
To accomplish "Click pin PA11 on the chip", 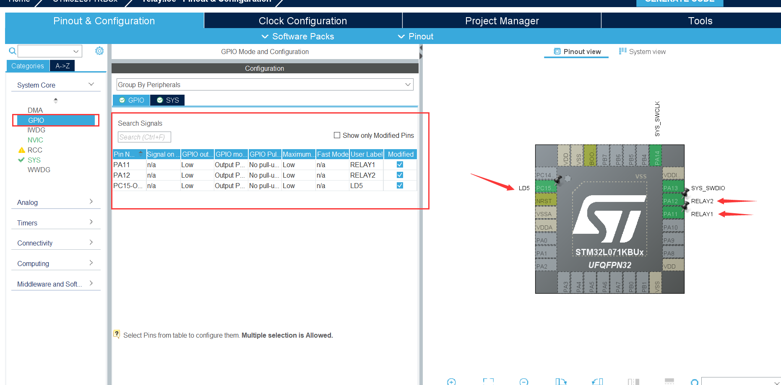I will pos(673,214).
